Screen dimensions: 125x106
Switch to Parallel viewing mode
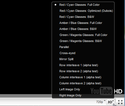coord(83,47)
